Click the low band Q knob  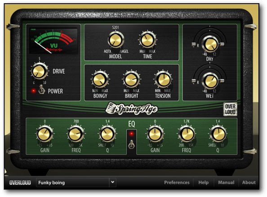(107, 134)
